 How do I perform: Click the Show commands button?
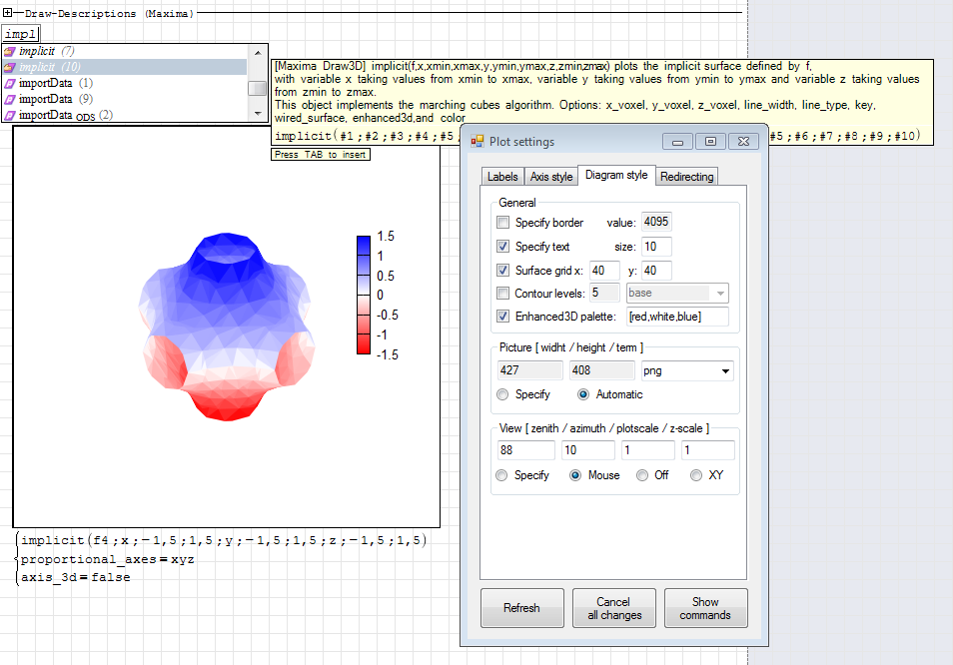coord(705,609)
